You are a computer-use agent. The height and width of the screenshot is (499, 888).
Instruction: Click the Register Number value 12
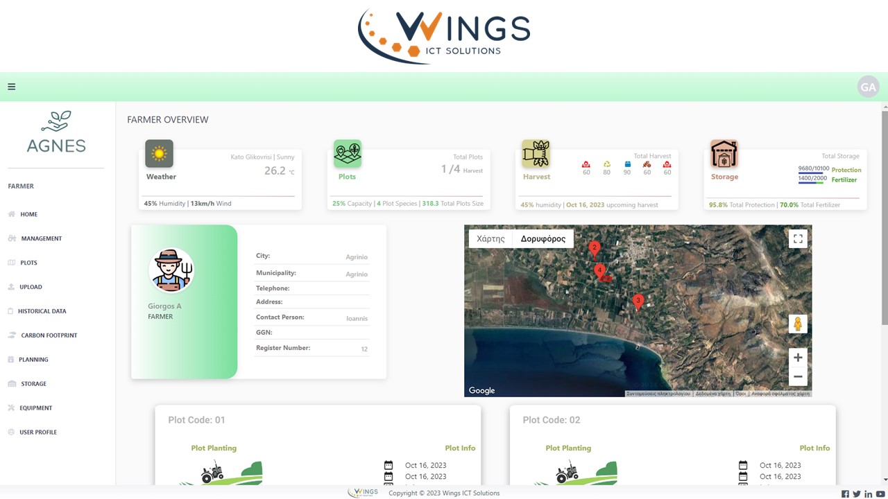pyautogui.click(x=364, y=349)
